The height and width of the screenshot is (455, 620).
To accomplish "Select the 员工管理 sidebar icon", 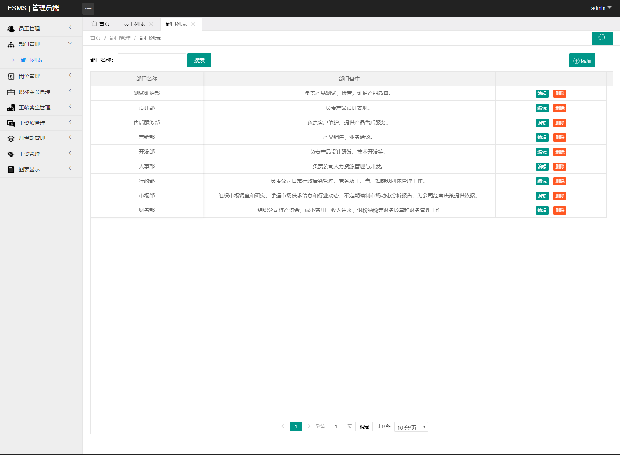I will [x=10, y=28].
